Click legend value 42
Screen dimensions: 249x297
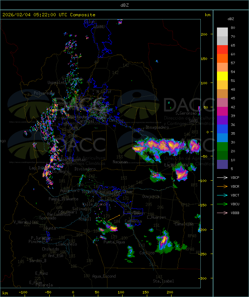(x=233, y=107)
